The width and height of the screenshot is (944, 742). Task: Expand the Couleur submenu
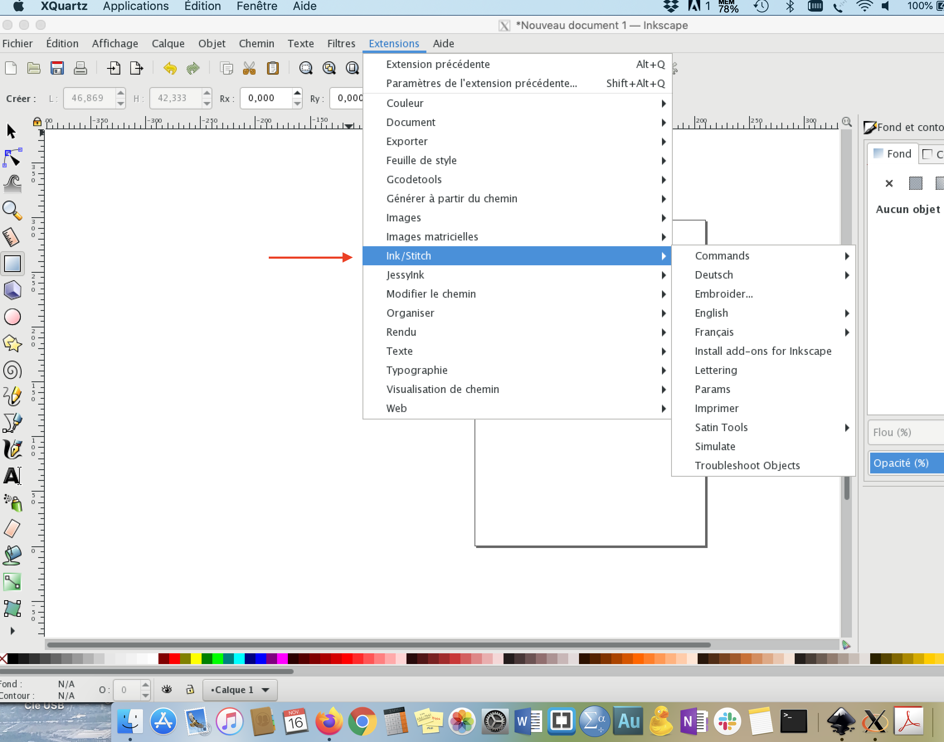pos(517,103)
